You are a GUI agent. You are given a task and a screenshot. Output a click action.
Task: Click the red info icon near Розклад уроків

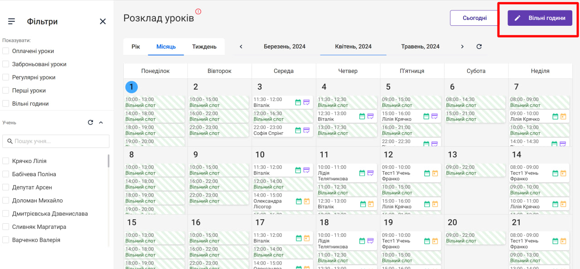point(198,12)
